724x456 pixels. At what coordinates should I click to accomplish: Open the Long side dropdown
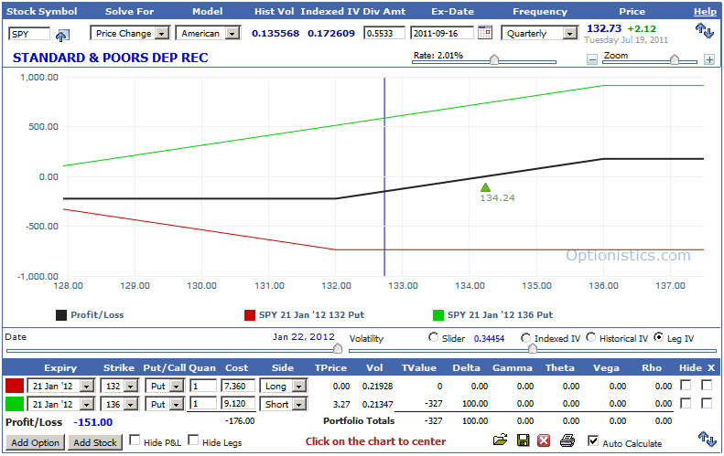point(283,386)
